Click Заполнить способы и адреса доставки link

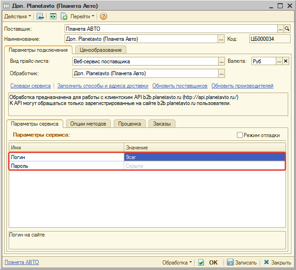point(103,86)
